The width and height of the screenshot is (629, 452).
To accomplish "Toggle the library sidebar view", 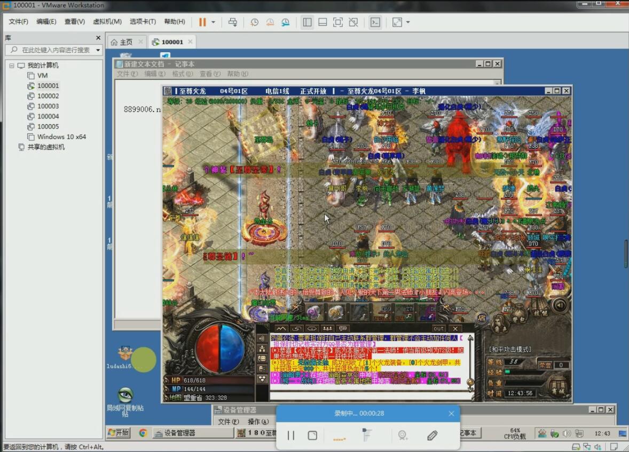I will pos(307,22).
